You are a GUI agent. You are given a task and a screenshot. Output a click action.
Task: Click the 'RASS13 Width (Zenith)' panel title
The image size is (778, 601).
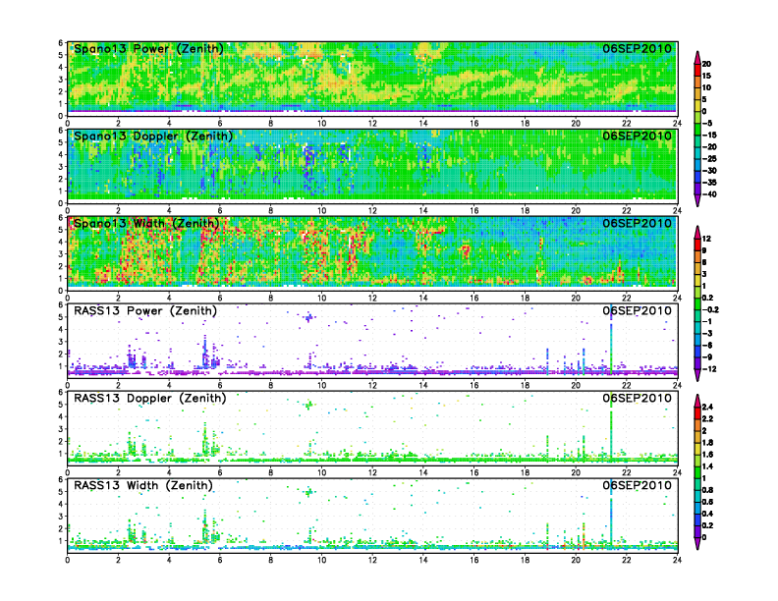pyautogui.click(x=142, y=485)
